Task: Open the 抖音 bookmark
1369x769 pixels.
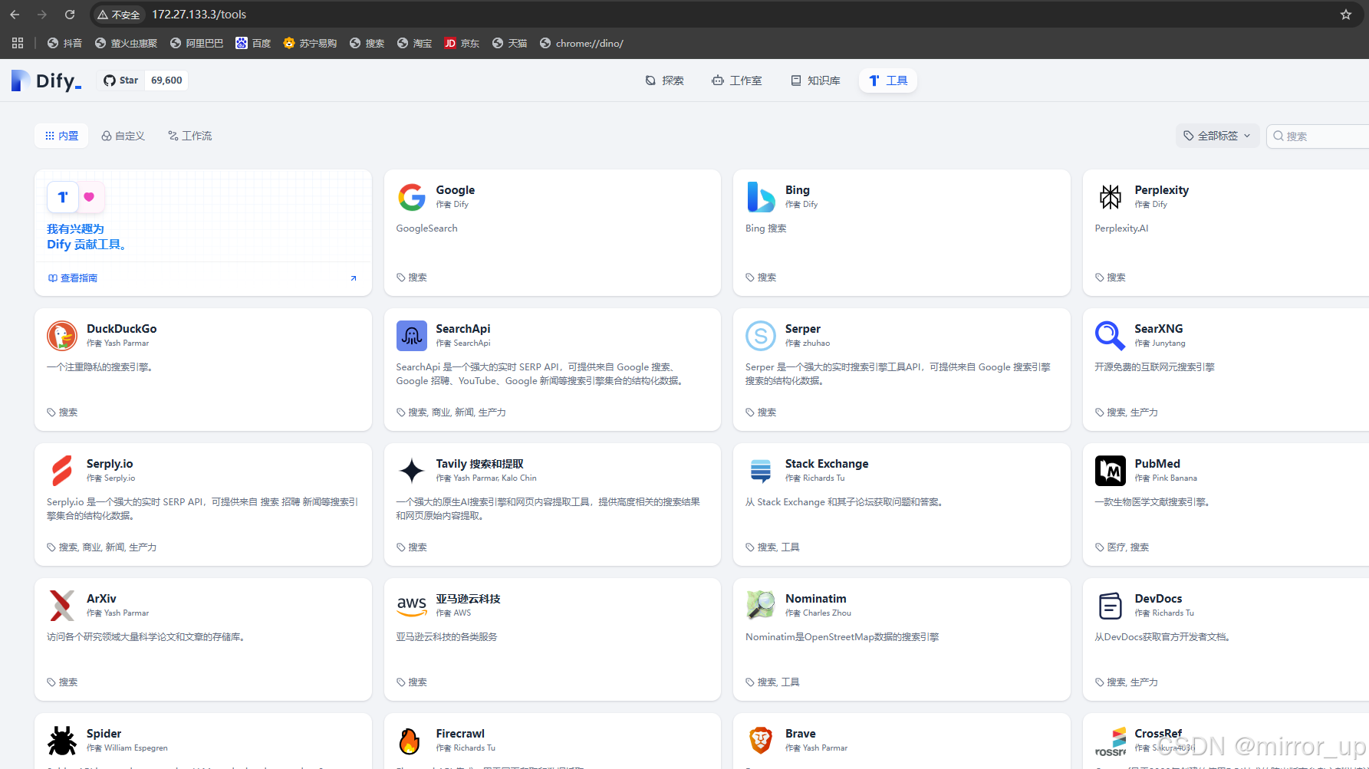Action: click(64, 43)
